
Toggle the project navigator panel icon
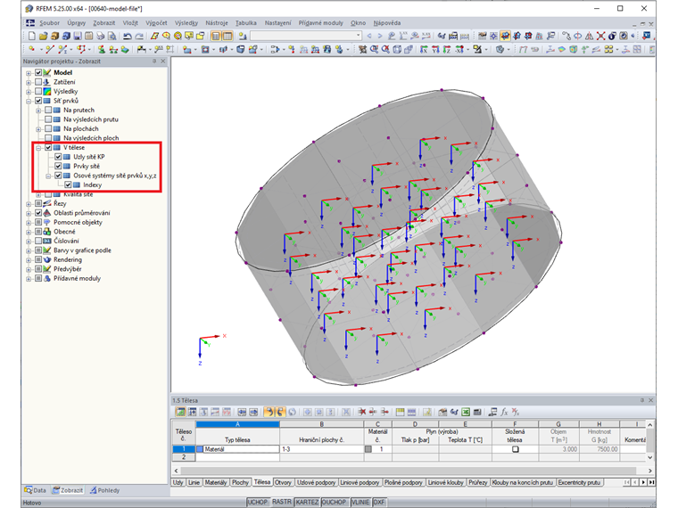pyautogui.click(x=215, y=36)
